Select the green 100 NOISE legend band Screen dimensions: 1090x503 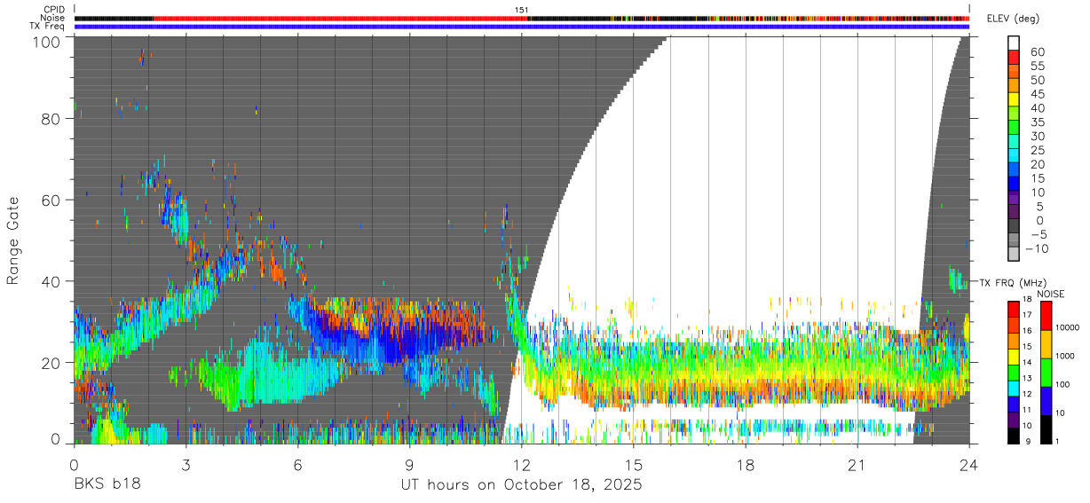(x=1044, y=373)
